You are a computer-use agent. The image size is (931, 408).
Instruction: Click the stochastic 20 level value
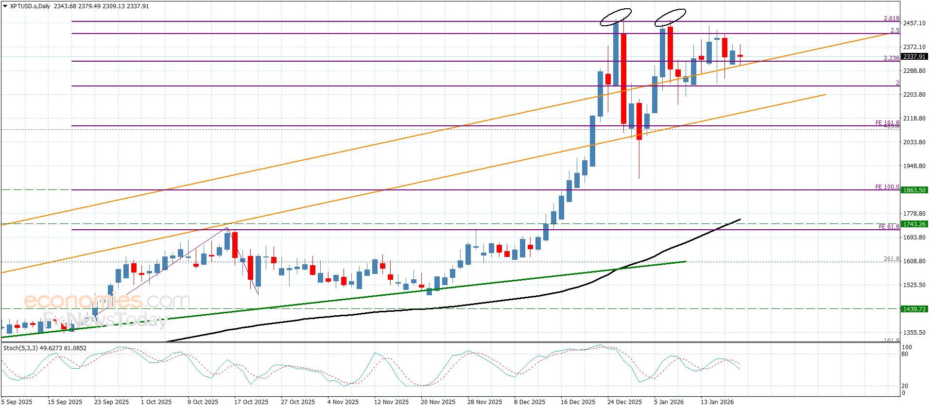pyautogui.click(x=905, y=386)
